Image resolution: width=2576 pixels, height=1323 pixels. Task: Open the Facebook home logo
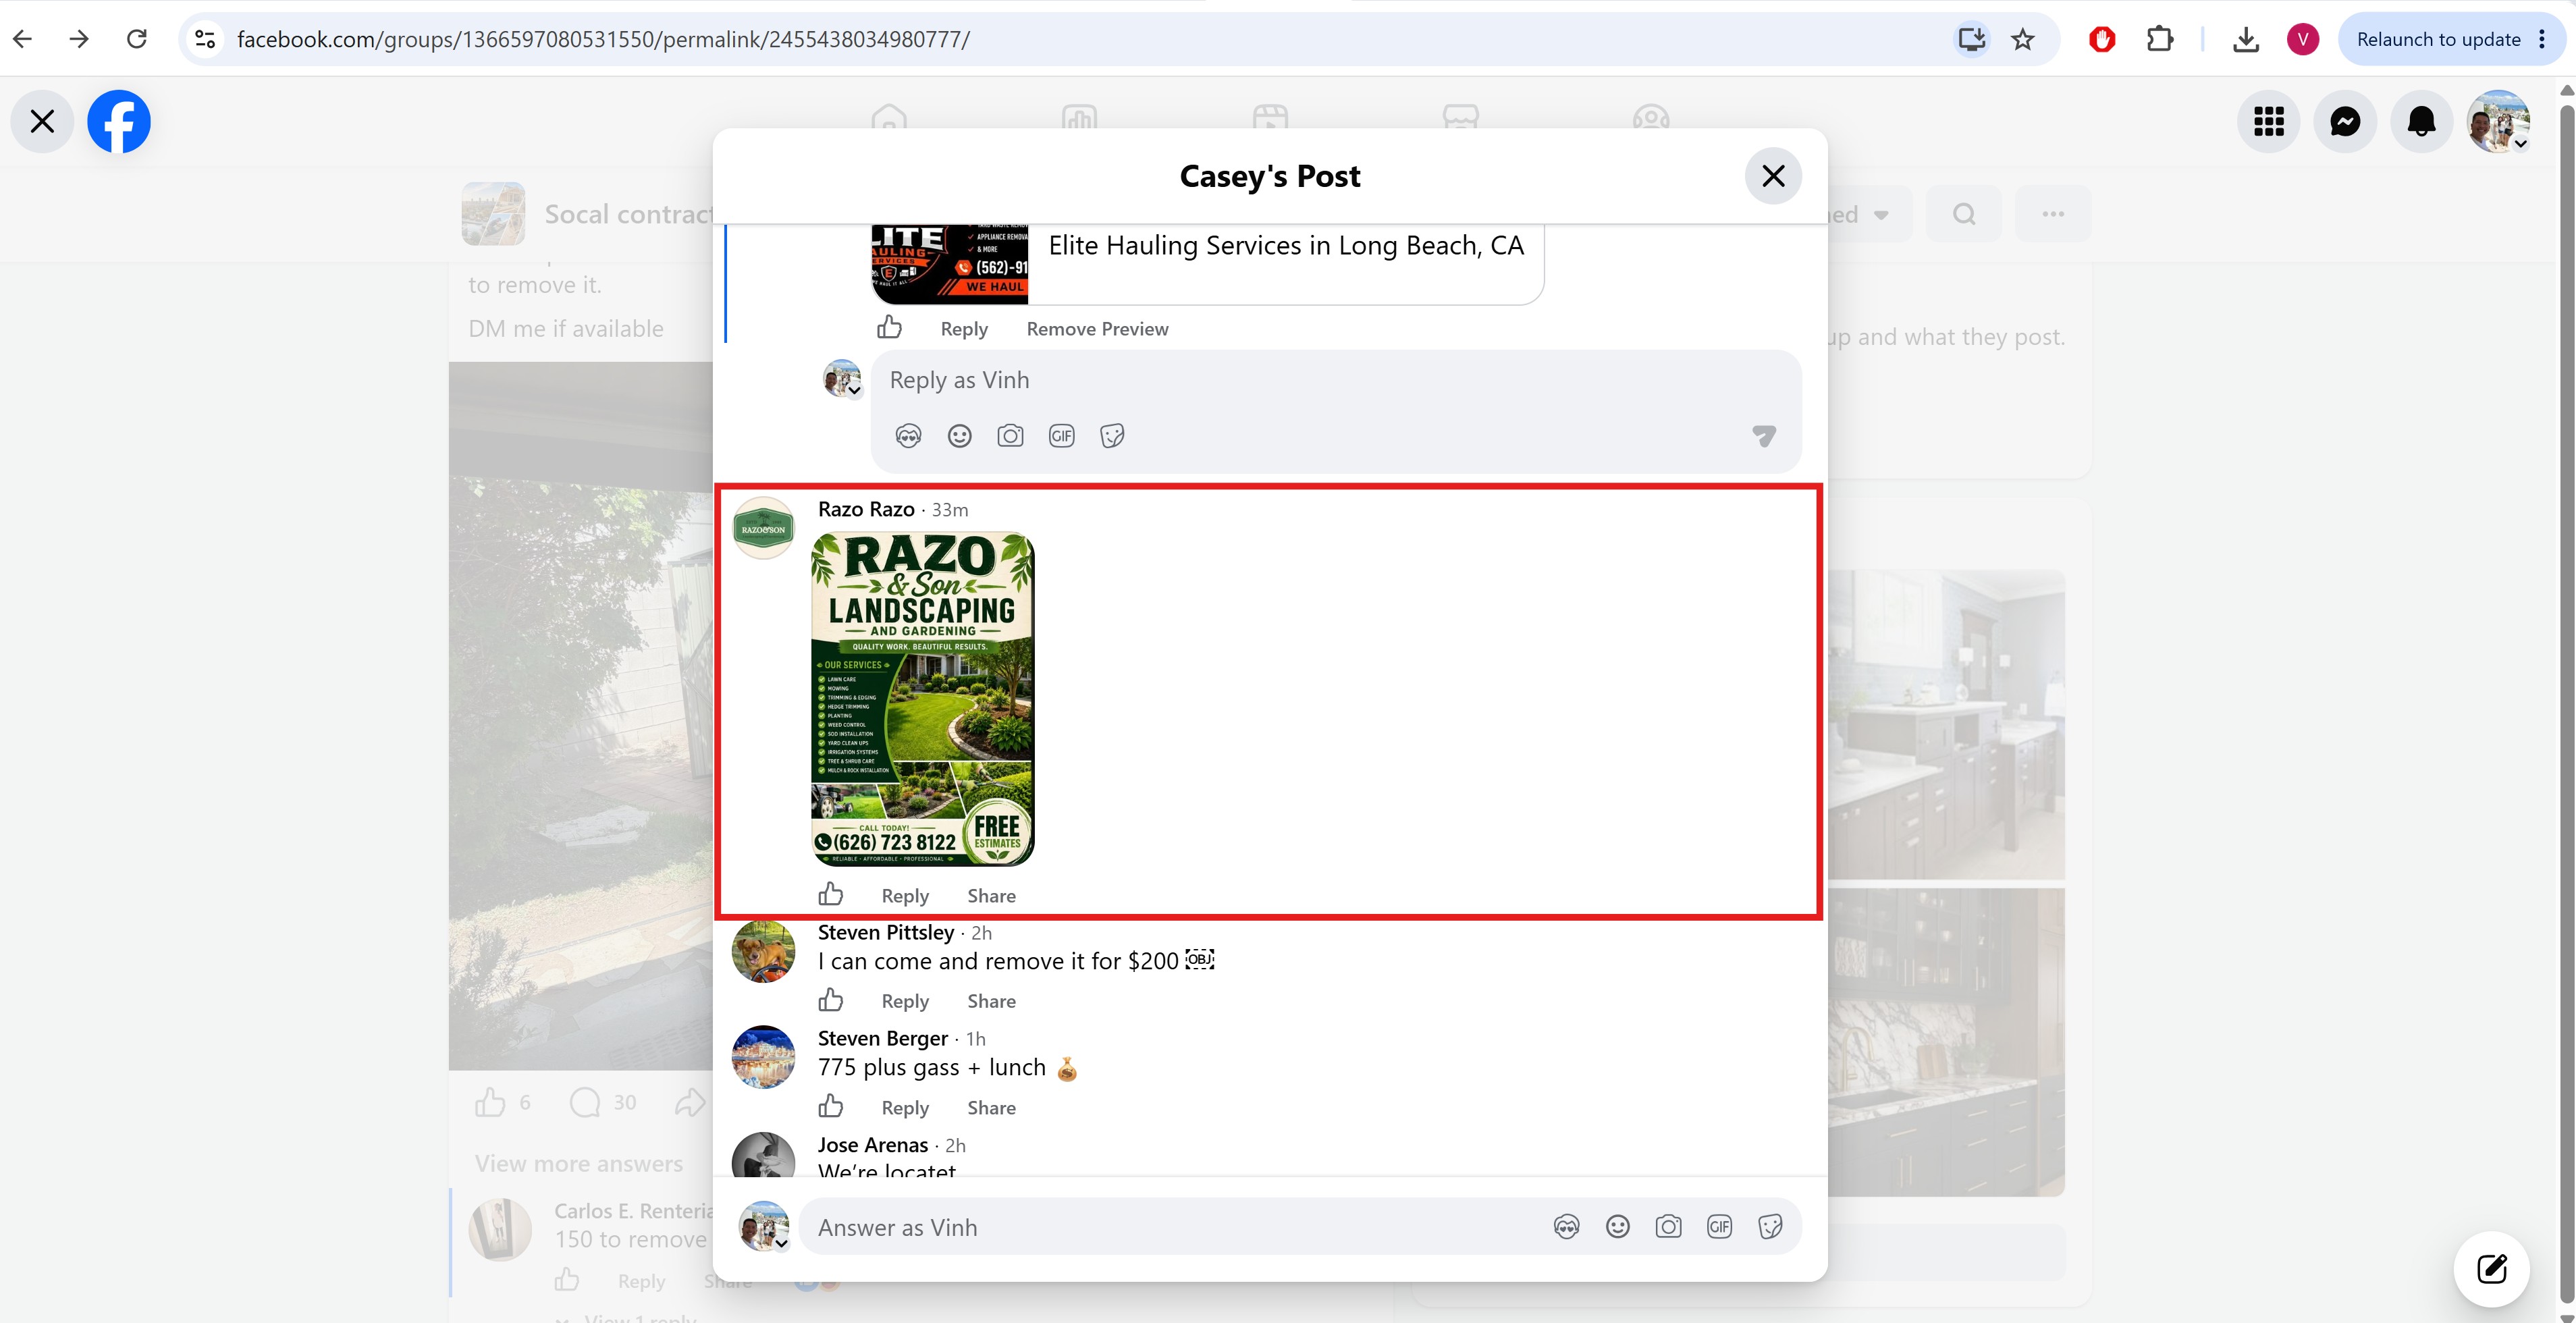(x=119, y=122)
